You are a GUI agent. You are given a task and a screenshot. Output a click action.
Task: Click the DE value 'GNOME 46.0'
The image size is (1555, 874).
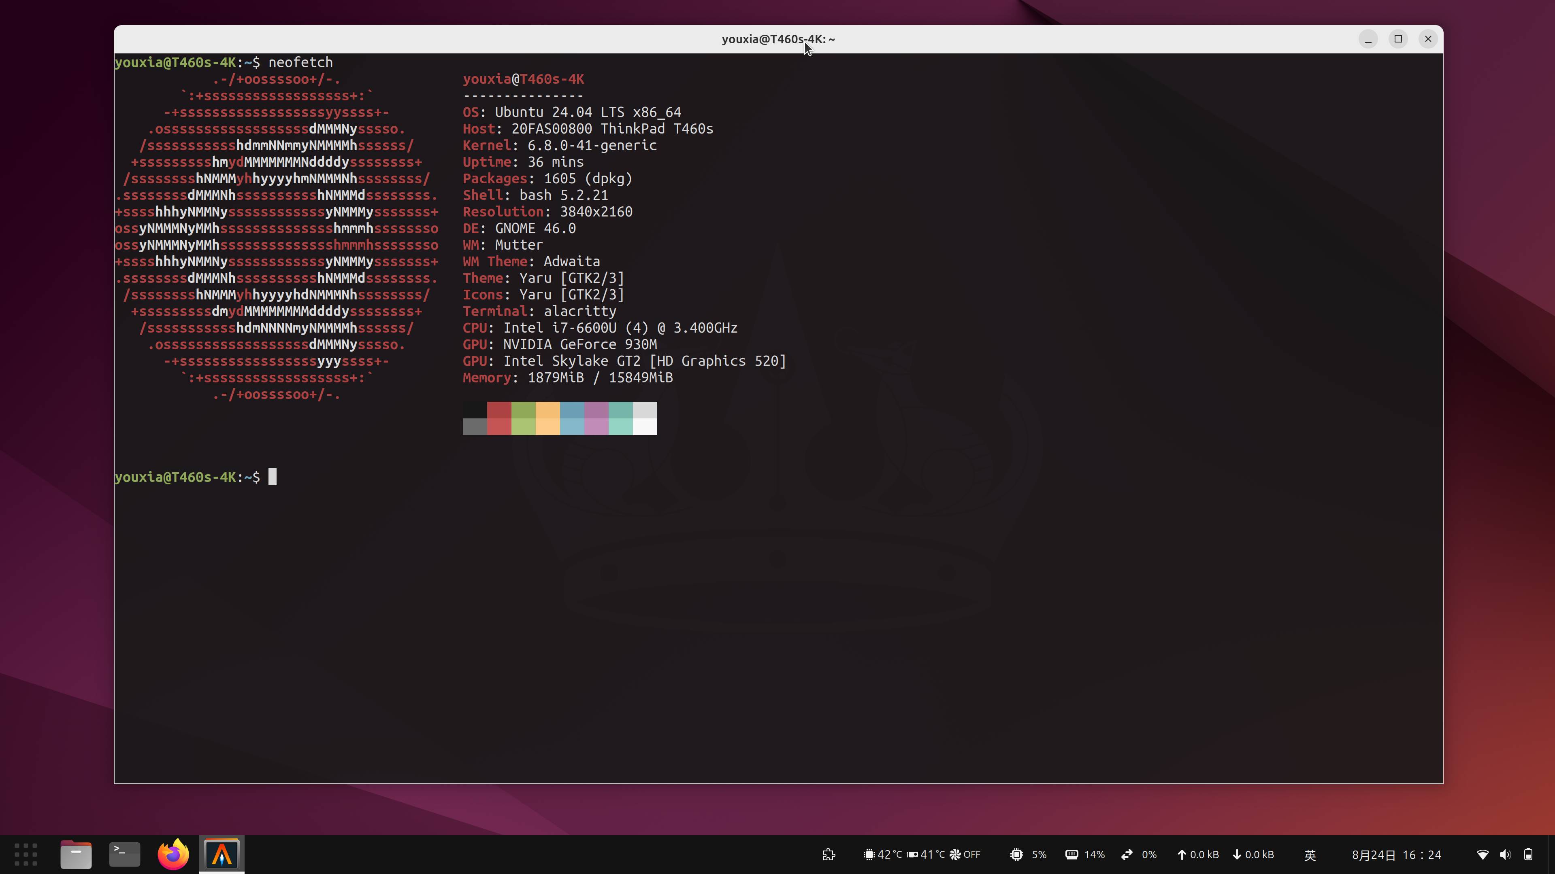[x=535, y=228]
